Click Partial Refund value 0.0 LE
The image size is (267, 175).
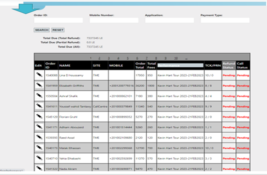point(90,42)
